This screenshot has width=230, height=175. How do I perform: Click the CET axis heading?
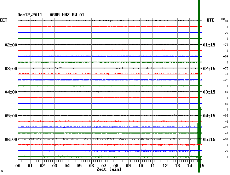pos(4,20)
